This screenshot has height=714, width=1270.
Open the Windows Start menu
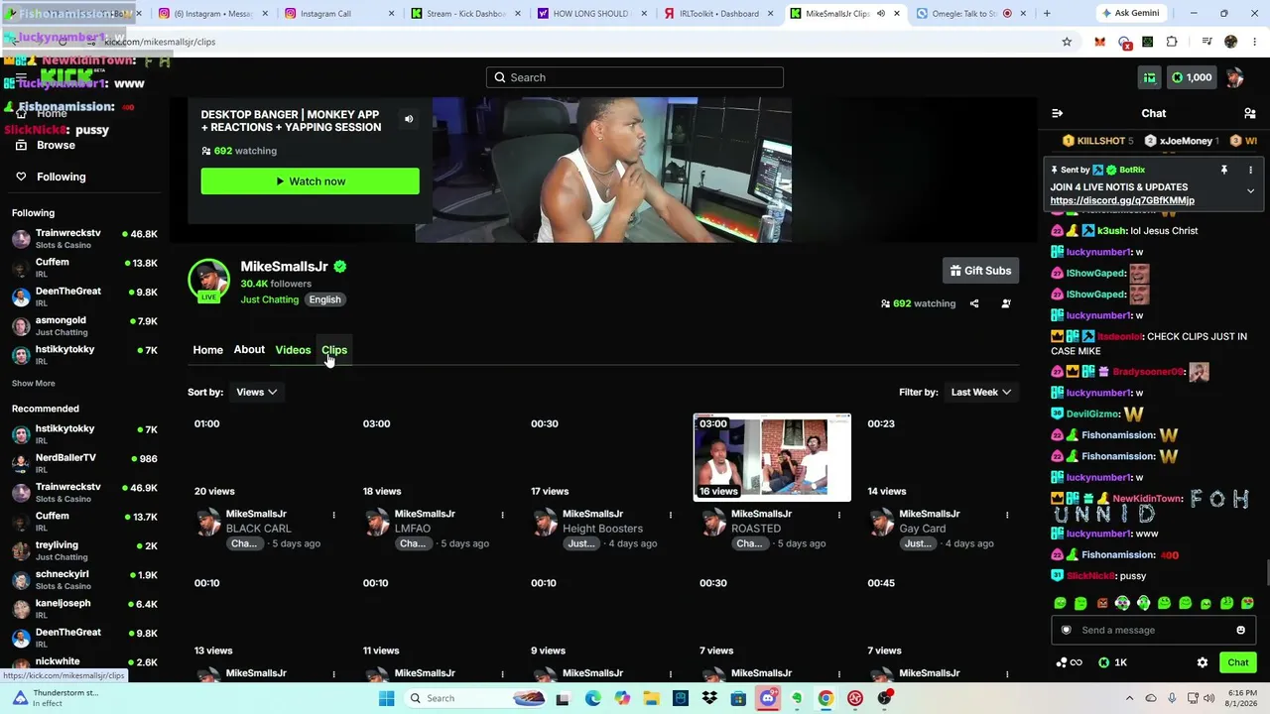[x=386, y=698]
